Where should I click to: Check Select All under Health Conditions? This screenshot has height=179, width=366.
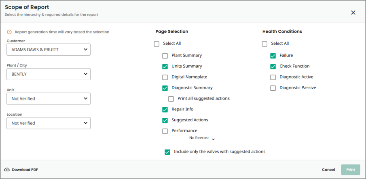(265, 44)
